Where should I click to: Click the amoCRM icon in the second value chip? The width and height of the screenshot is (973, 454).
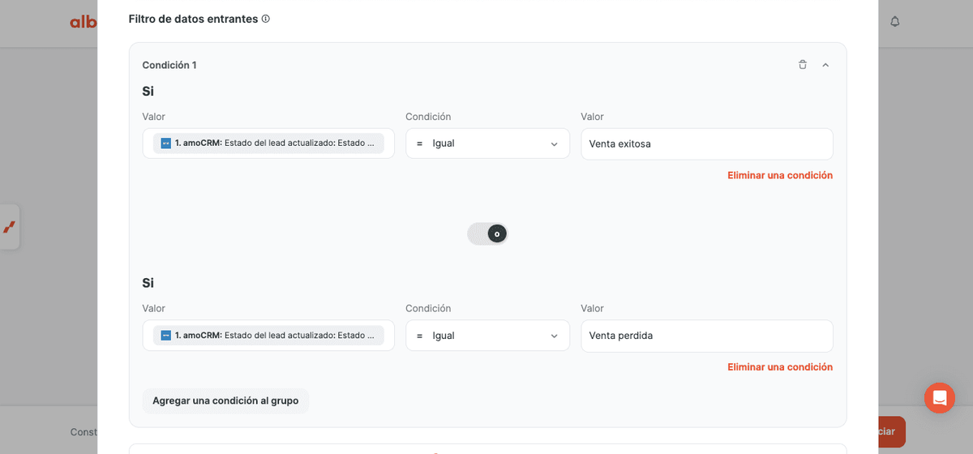(166, 336)
